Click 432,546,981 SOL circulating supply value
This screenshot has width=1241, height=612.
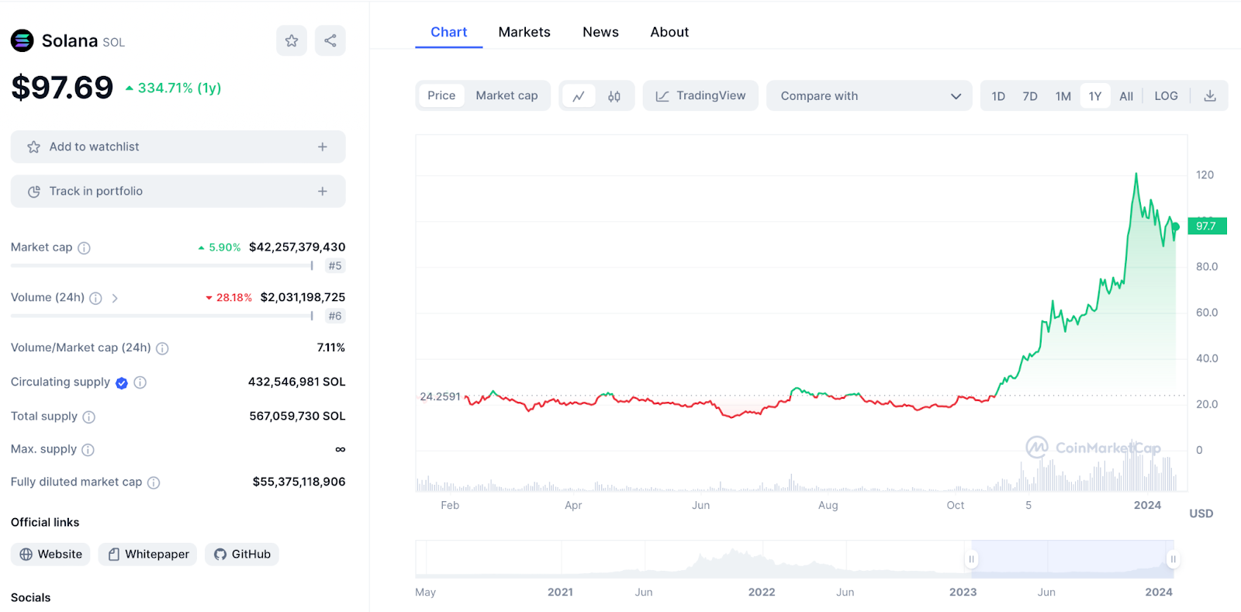(296, 382)
